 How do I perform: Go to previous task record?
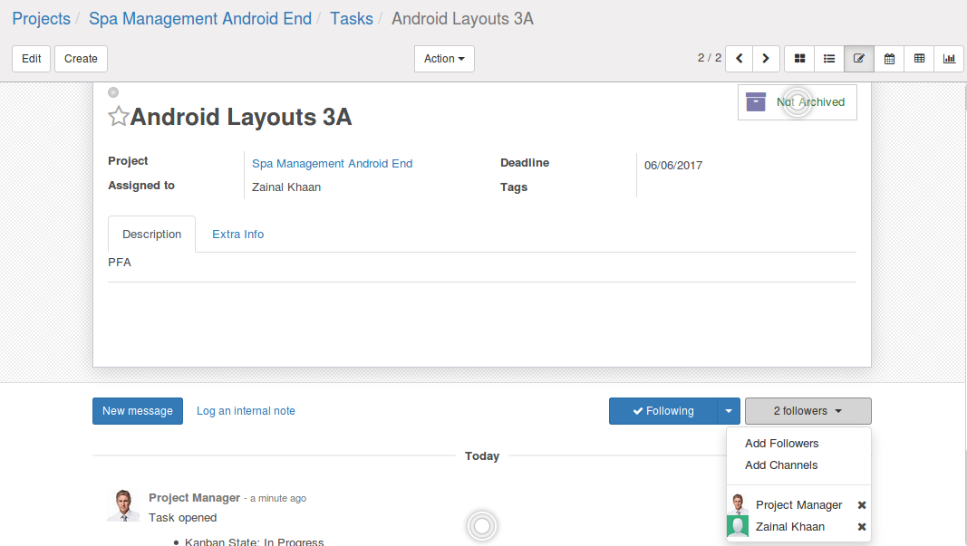(740, 59)
